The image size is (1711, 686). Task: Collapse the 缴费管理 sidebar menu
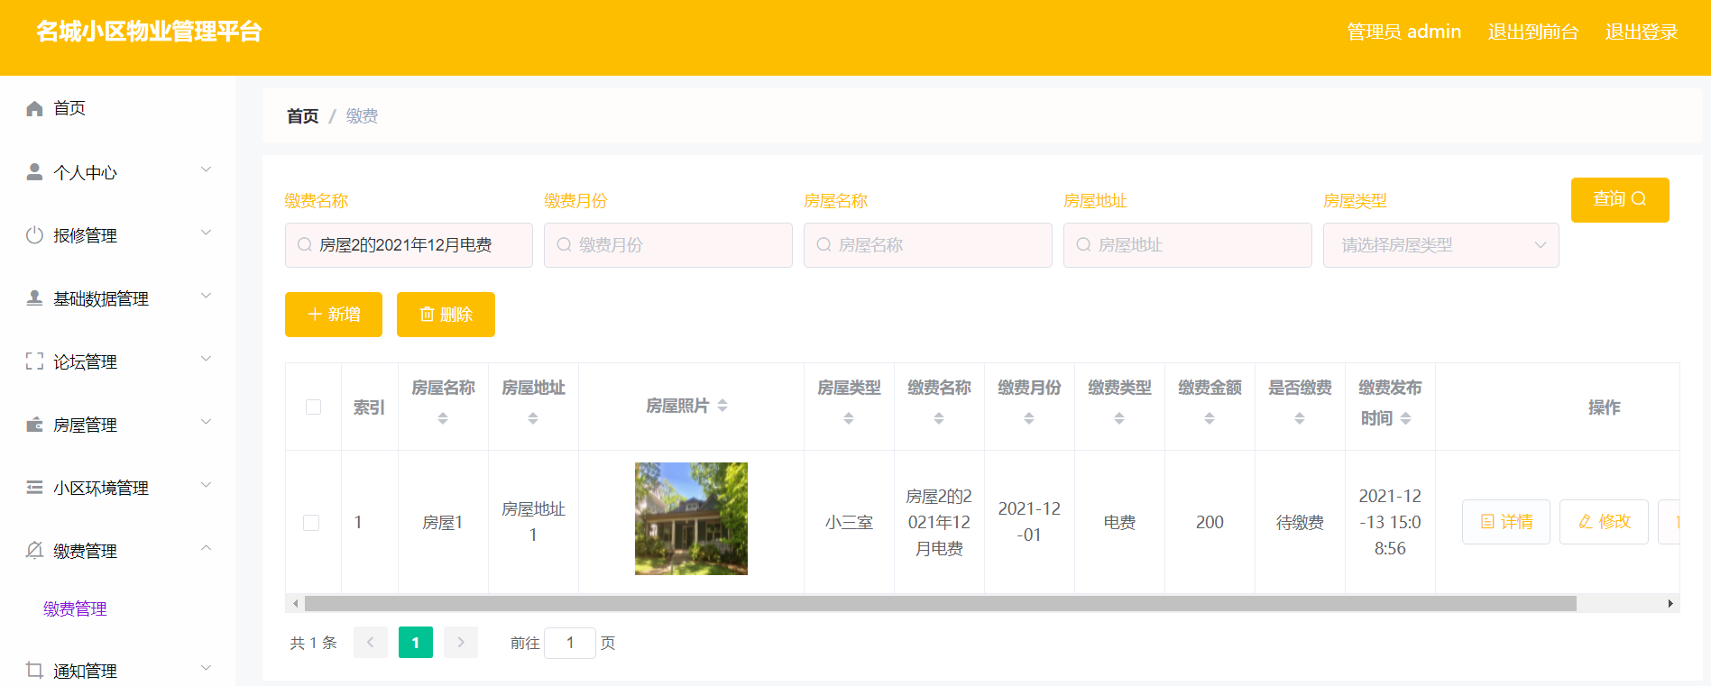click(206, 548)
